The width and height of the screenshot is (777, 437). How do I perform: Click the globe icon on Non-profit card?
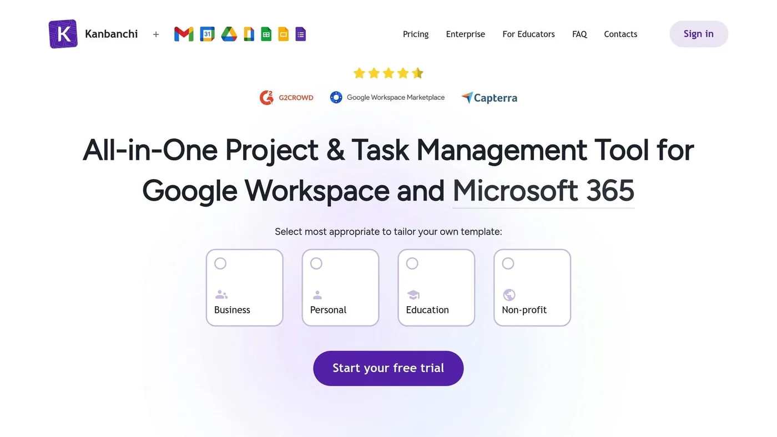[x=509, y=294]
